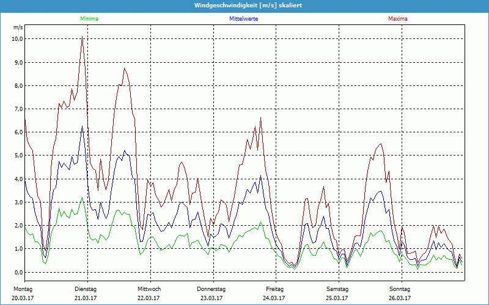
Task: Click the 6,0 y-axis value
Action: pyautogui.click(x=18, y=132)
